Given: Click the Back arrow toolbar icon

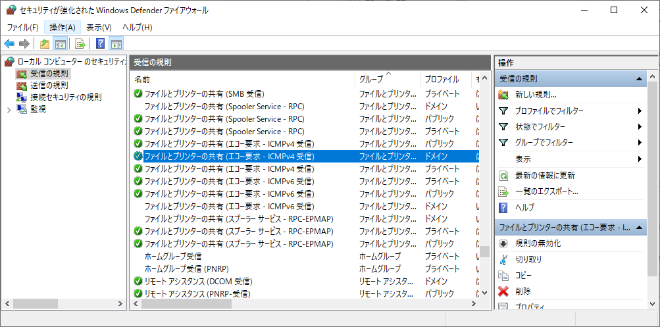Looking at the screenshot, I should click(9, 43).
